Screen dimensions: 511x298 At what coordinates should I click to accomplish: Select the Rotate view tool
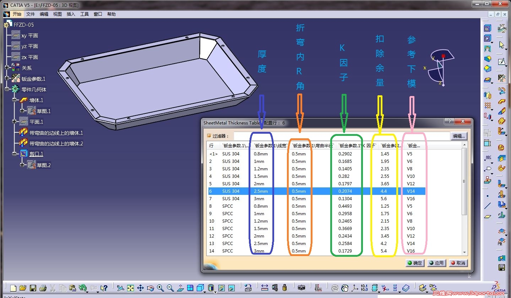point(150,288)
